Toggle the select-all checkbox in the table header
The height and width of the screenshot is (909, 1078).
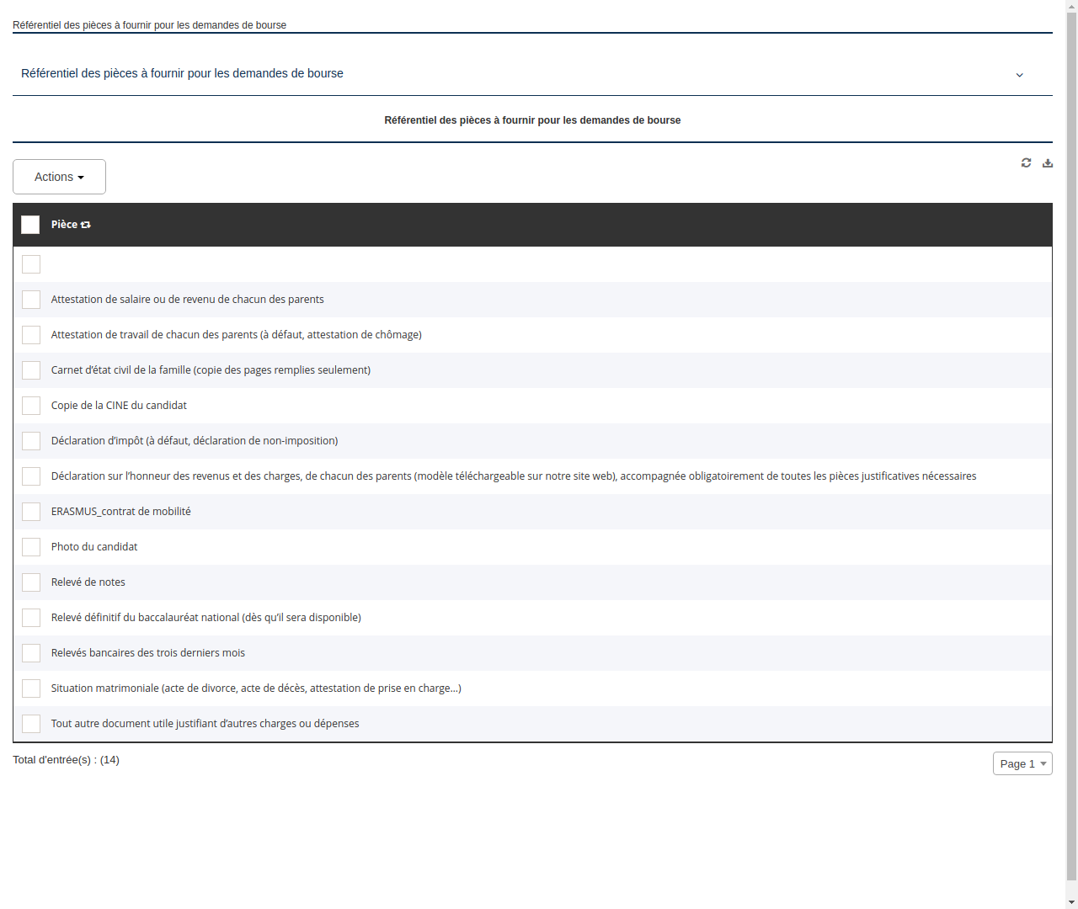(x=30, y=224)
